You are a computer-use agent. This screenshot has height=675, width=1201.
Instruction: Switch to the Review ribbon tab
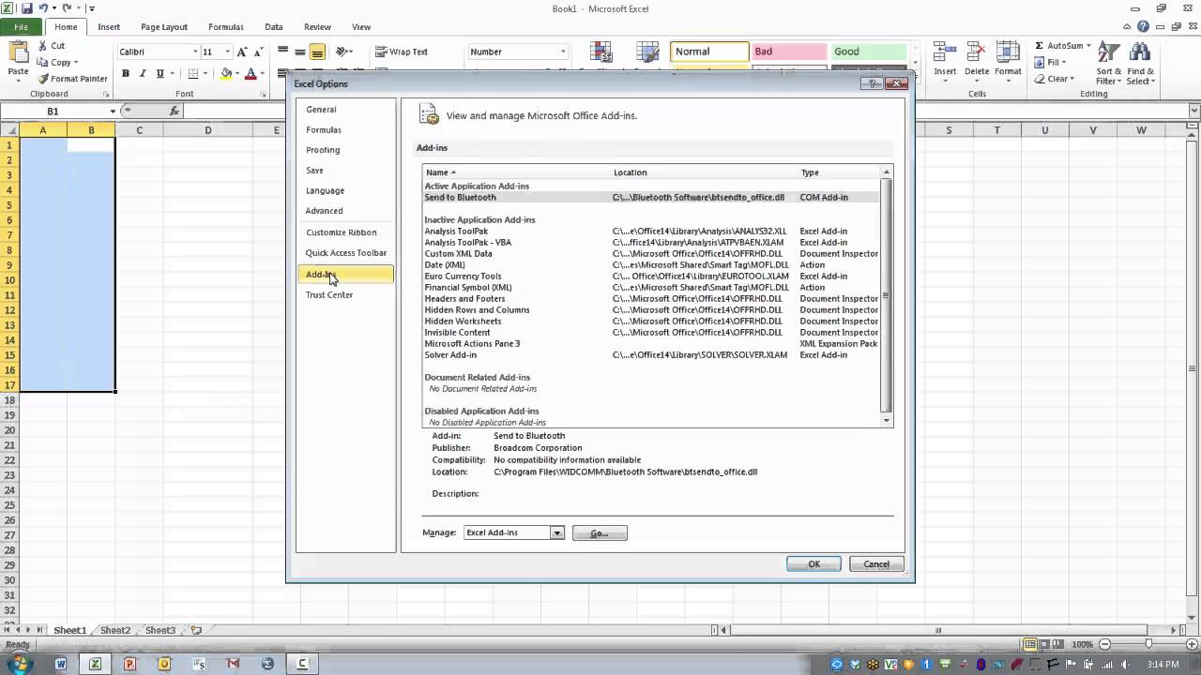coord(317,27)
